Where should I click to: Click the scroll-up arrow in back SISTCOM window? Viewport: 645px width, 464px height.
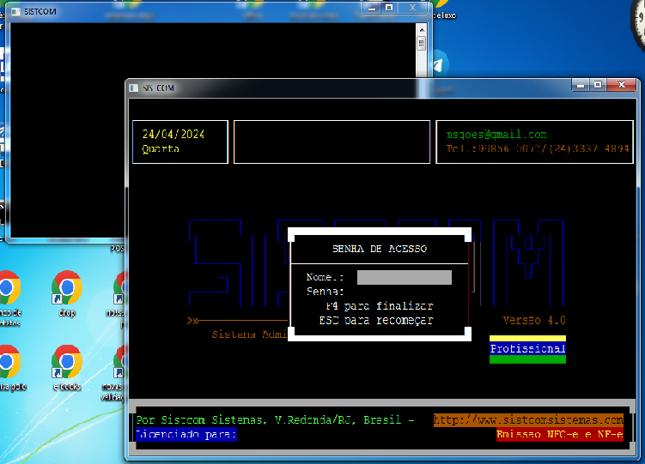(421, 28)
